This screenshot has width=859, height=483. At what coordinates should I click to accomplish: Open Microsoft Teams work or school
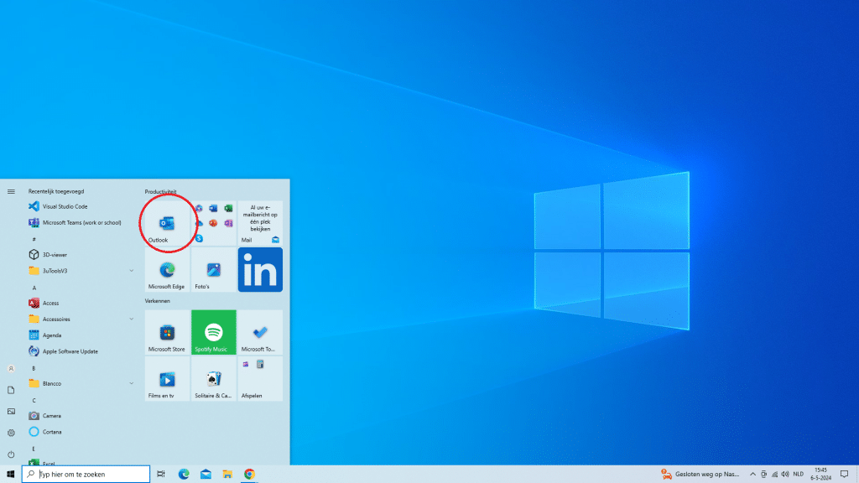tap(71, 222)
